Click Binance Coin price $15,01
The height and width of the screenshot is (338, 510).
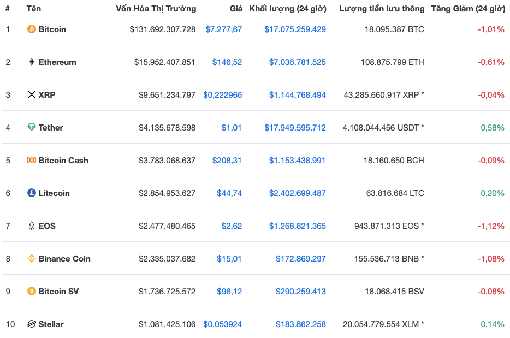[229, 259]
